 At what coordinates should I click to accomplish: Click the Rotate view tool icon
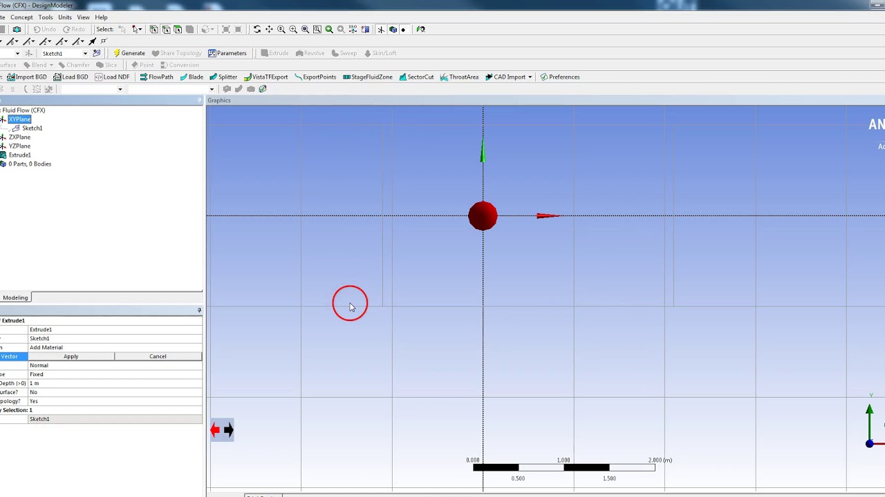click(x=257, y=29)
